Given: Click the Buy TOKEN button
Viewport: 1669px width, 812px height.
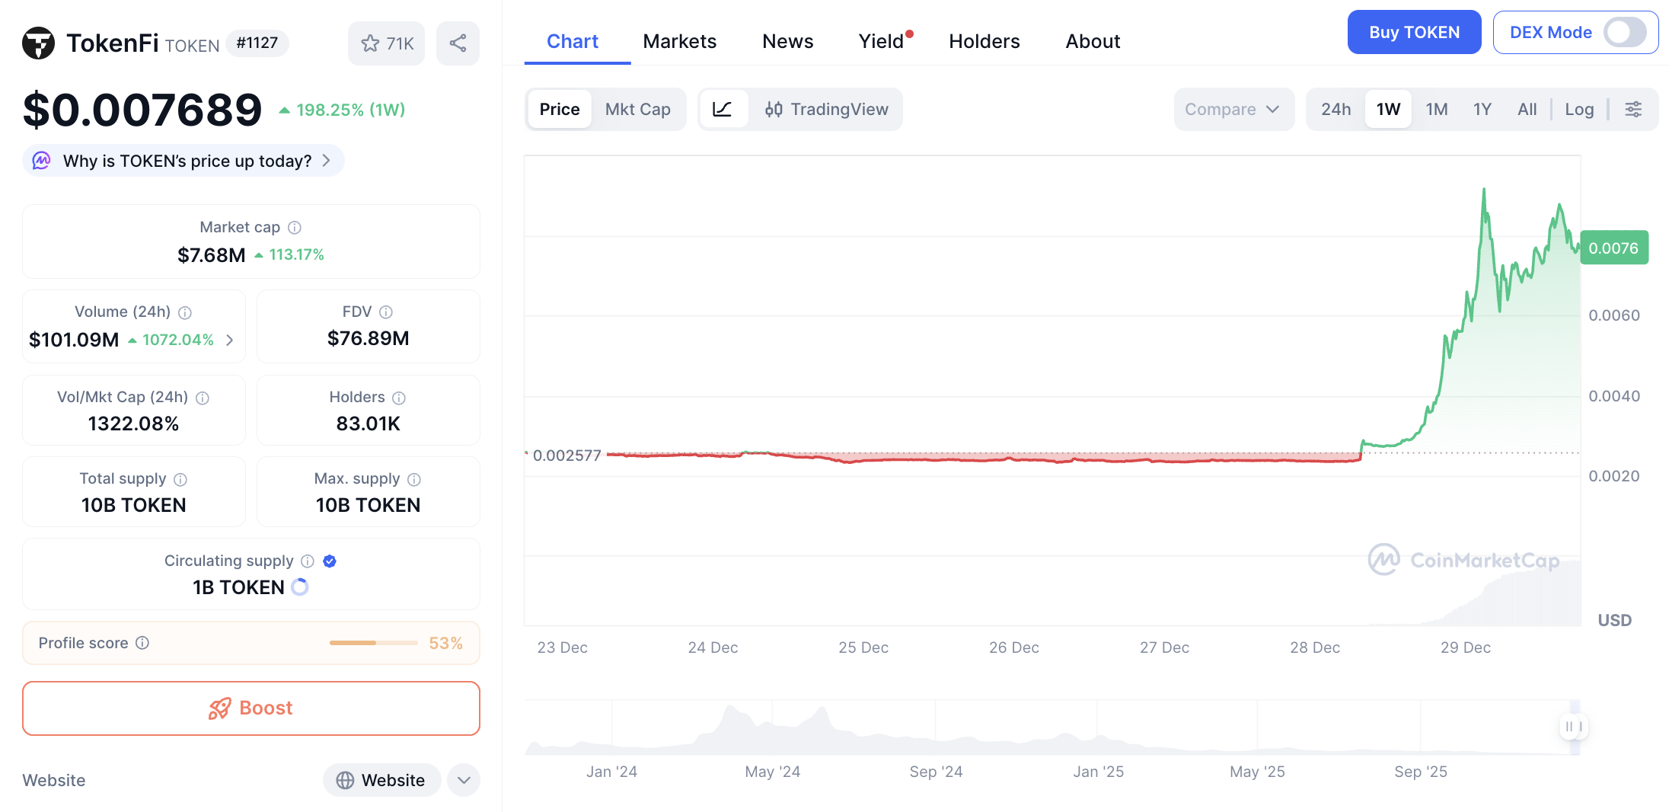Looking at the screenshot, I should (1414, 33).
